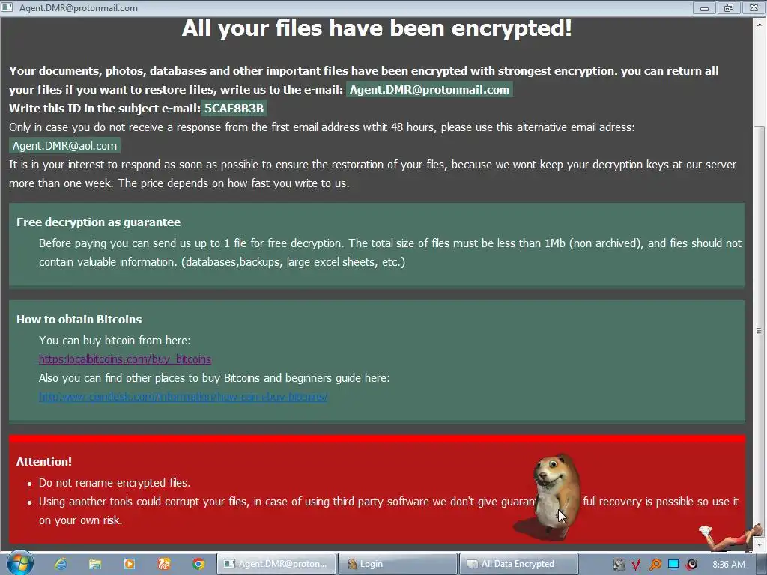767x575 pixels.
Task: Switch to the Login taskbar window
Action: click(x=397, y=564)
